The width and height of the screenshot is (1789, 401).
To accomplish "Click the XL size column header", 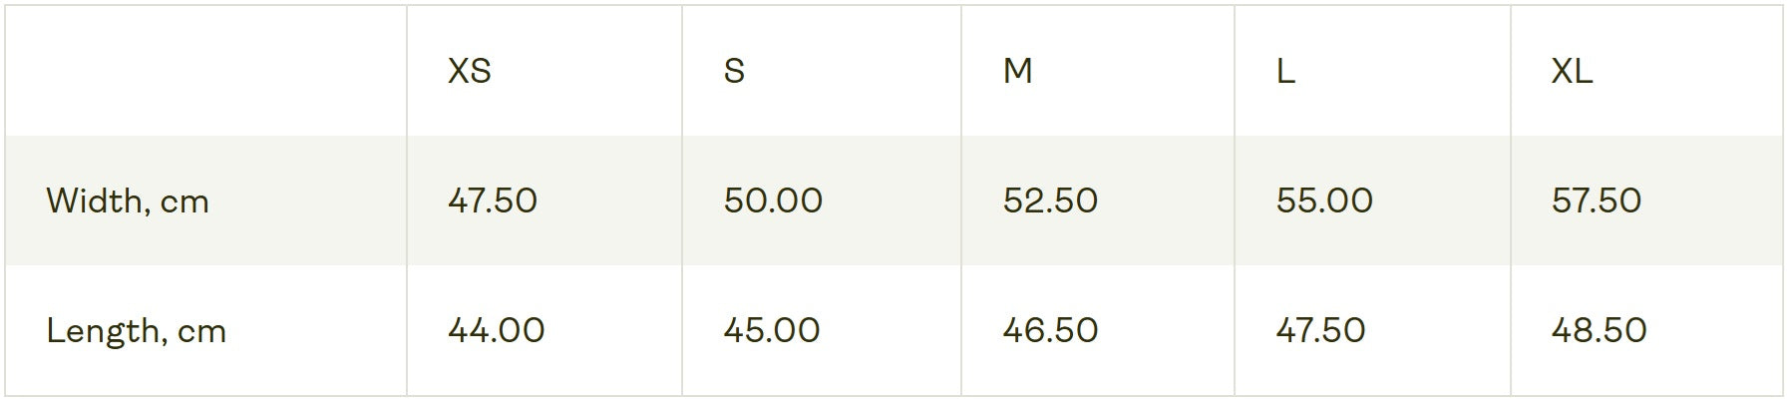I will (x=1572, y=71).
